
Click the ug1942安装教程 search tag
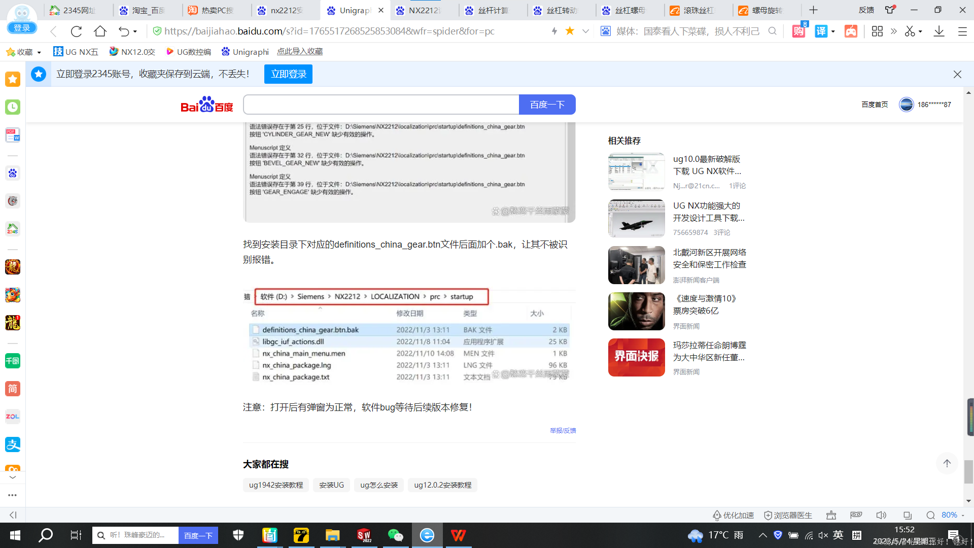(x=276, y=485)
